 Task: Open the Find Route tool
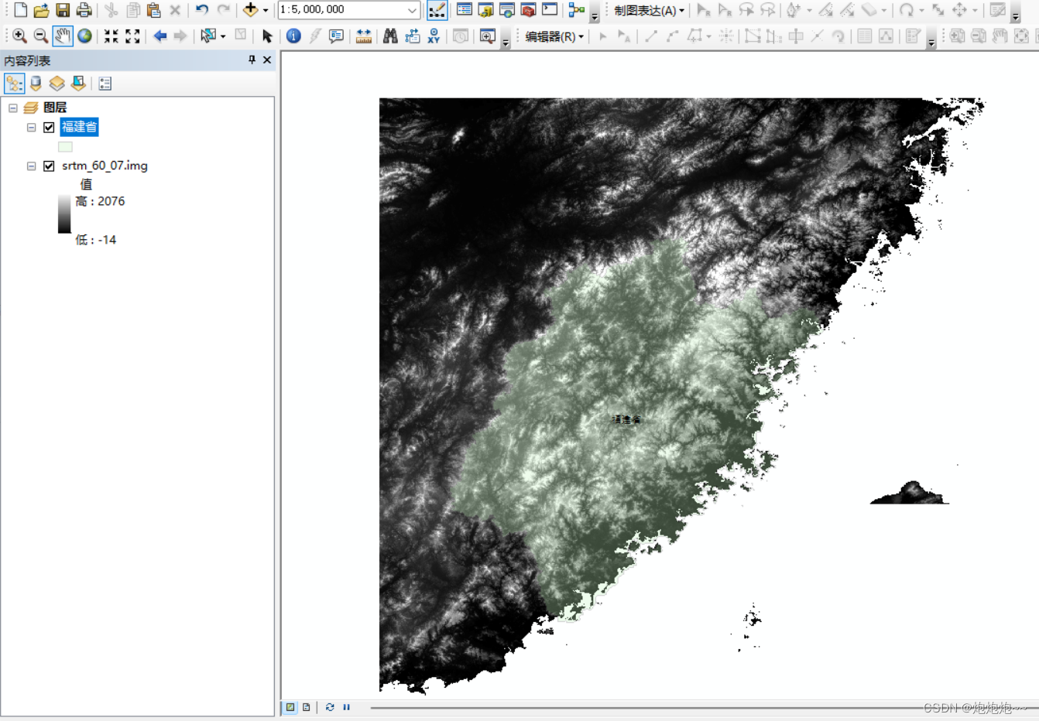tap(412, 36)
